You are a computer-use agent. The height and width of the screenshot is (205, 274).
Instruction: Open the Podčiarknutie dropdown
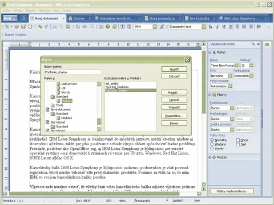pos(232,108)
